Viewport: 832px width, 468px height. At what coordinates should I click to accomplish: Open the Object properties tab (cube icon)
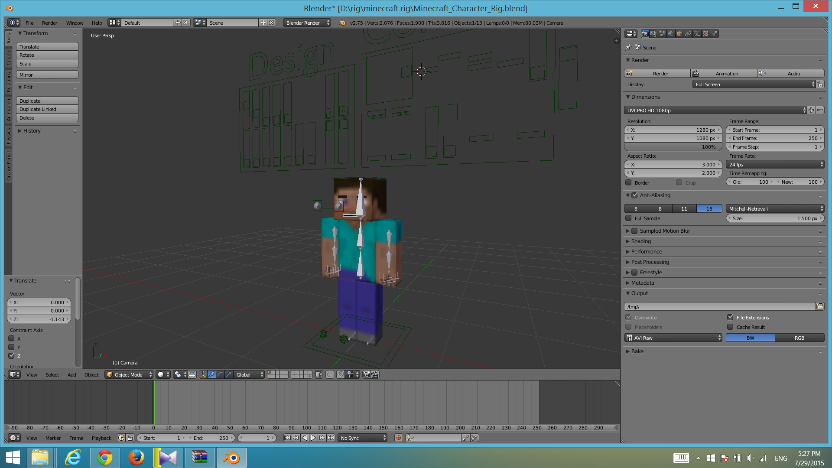(679, 34)
